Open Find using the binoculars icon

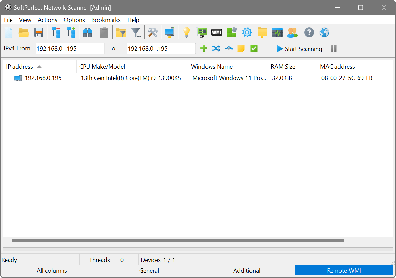87,32
